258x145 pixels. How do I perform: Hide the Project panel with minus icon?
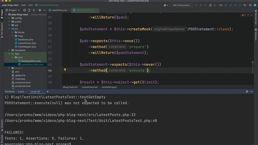point(44,10)
